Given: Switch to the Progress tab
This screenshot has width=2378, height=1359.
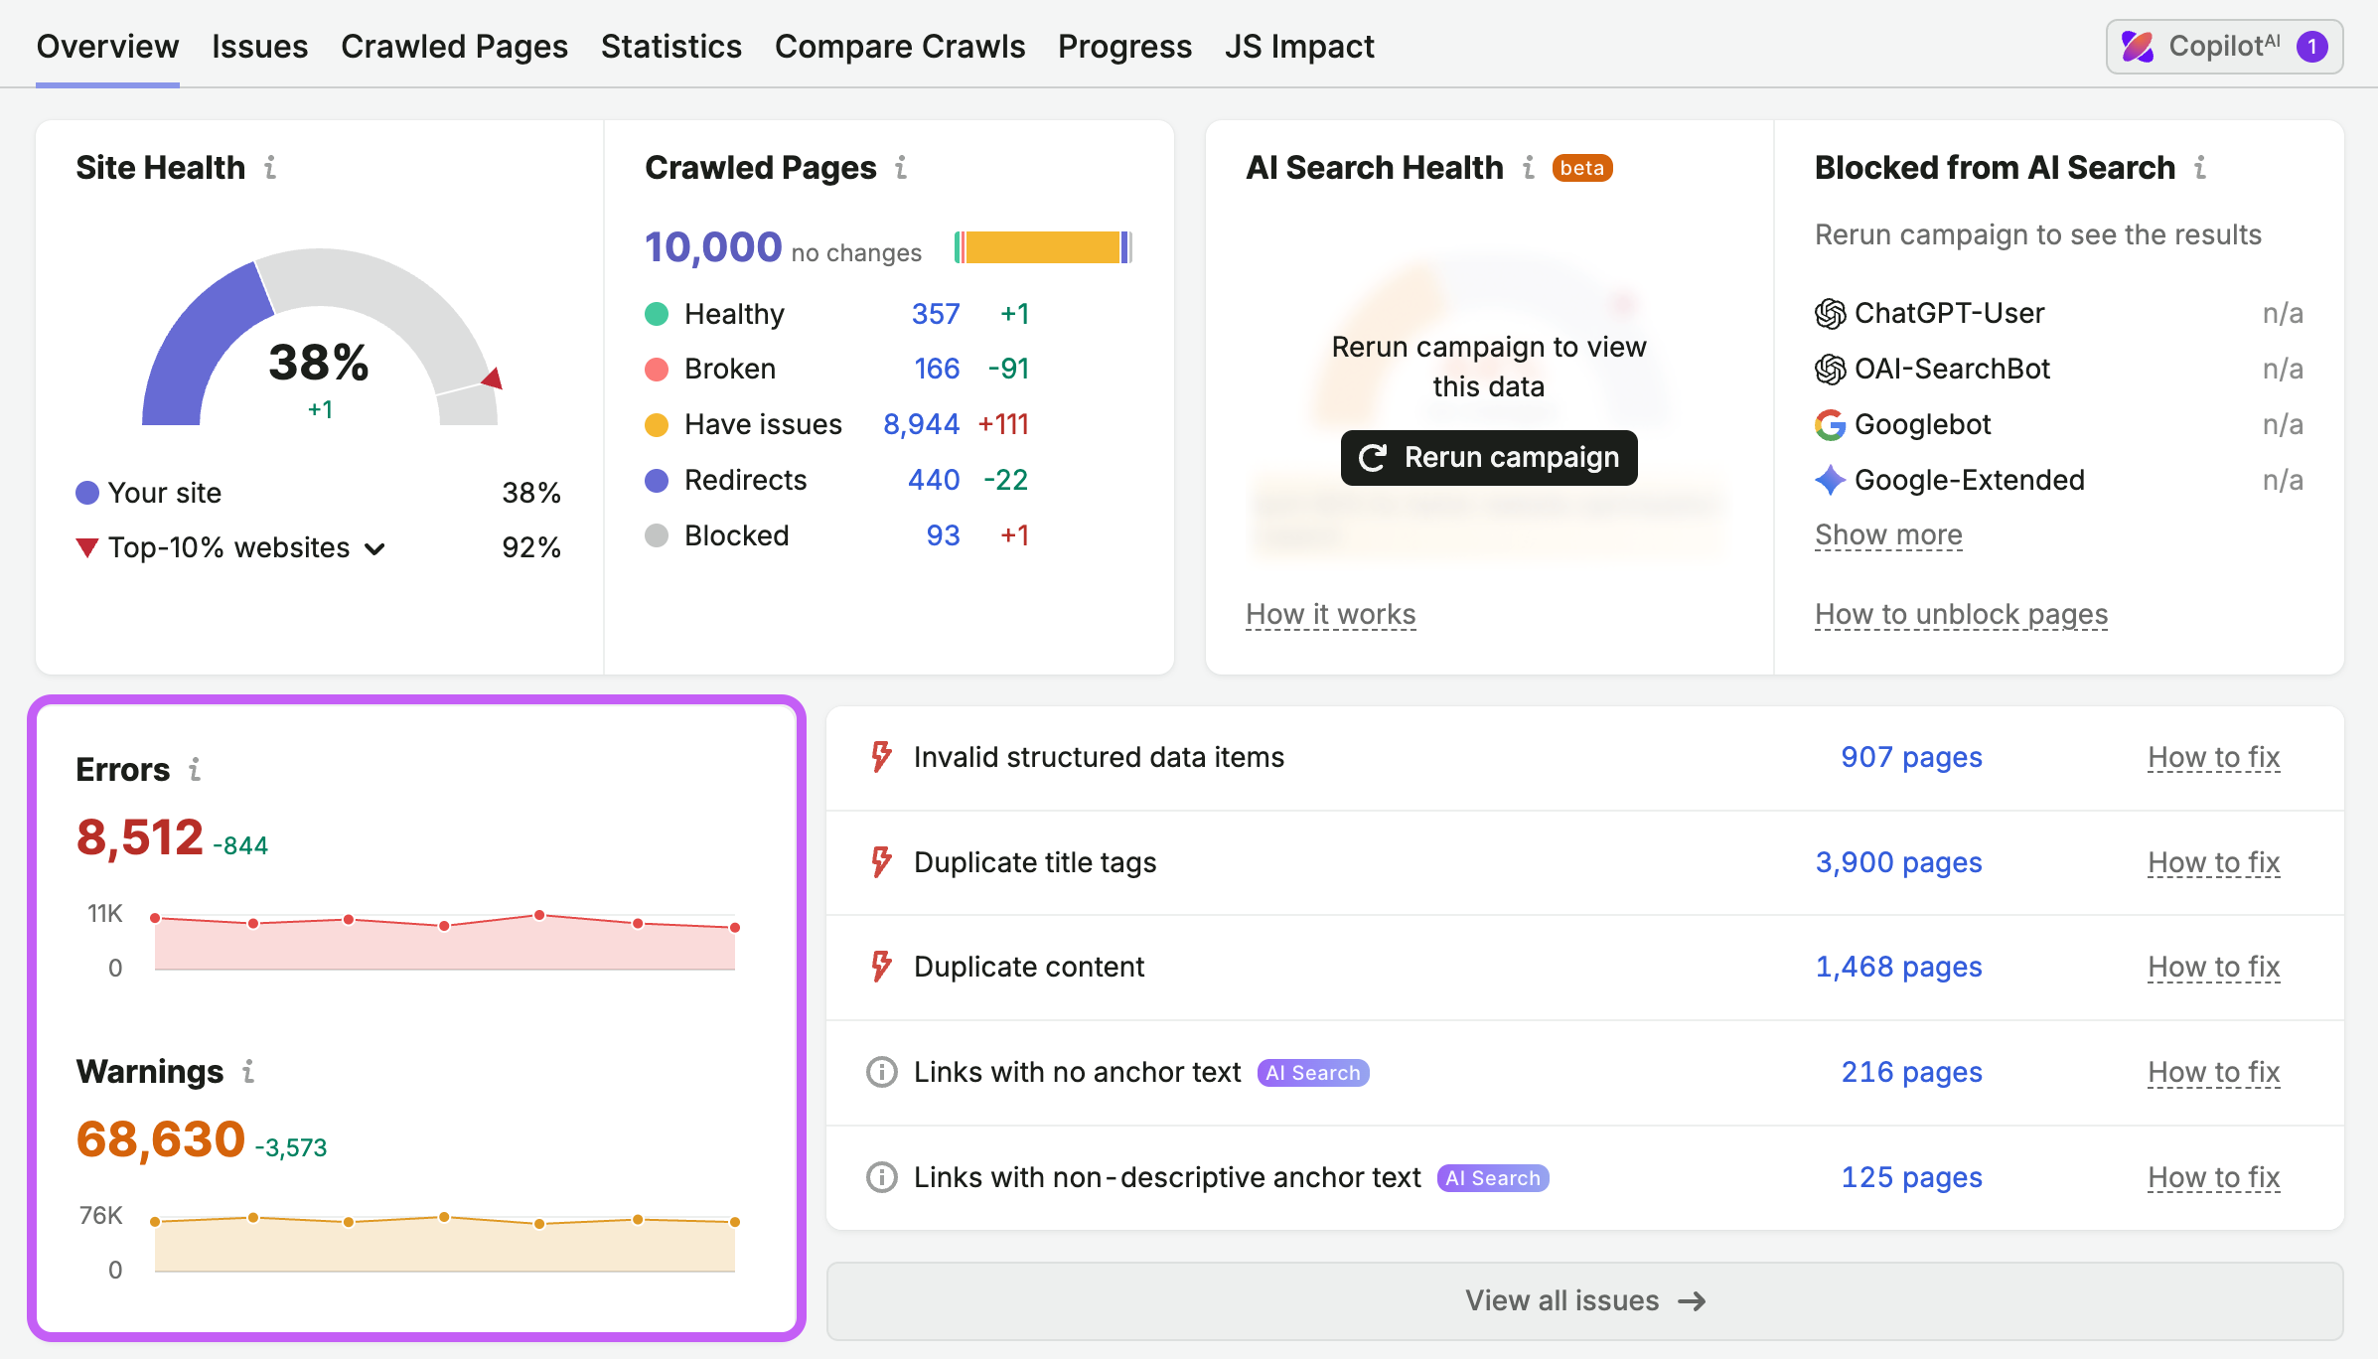Looking at the screenshot, I should pos(1124,46).
